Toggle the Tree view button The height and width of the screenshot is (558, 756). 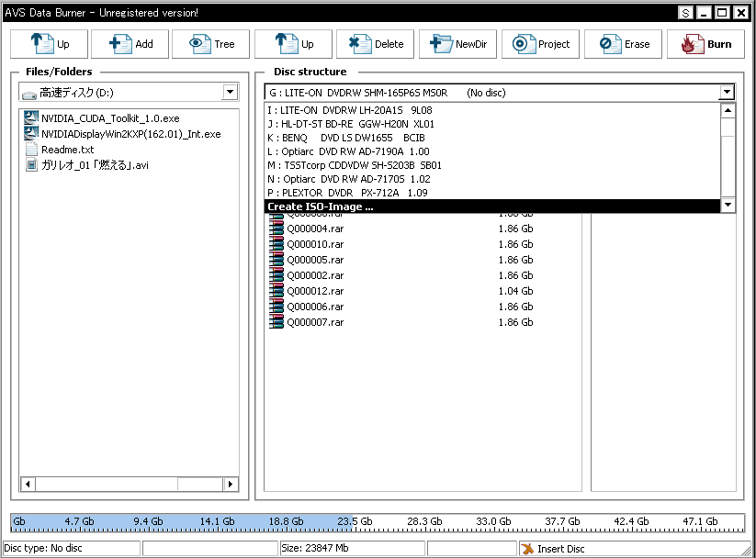point(210,44)
